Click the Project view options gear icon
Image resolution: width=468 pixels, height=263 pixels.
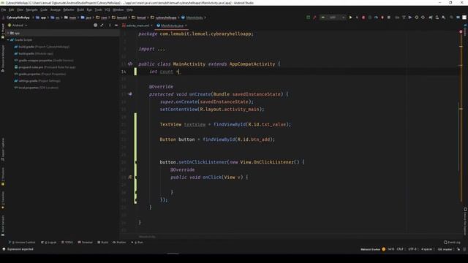[110, 26]
